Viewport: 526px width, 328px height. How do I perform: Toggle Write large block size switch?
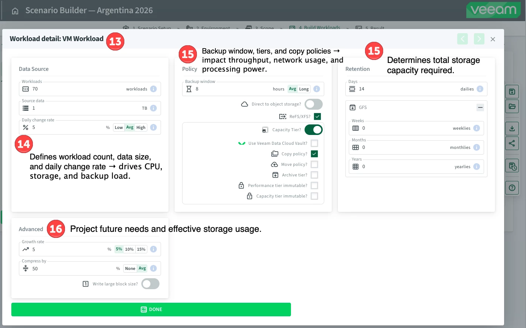click(150, 284)
